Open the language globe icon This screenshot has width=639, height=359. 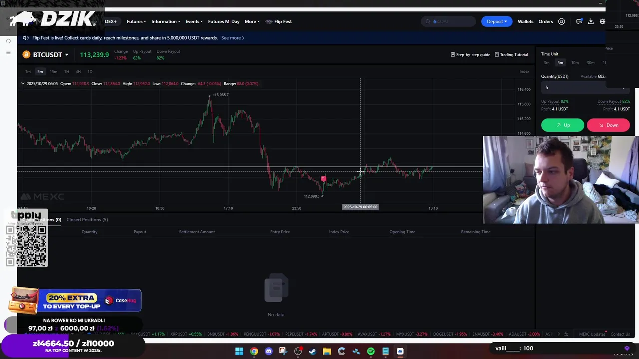[x=603, y=21]
